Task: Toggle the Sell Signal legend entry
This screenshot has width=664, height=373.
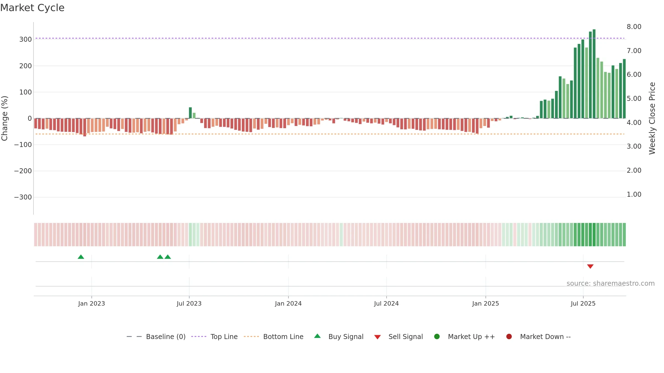Action: (x=398, y=337)
